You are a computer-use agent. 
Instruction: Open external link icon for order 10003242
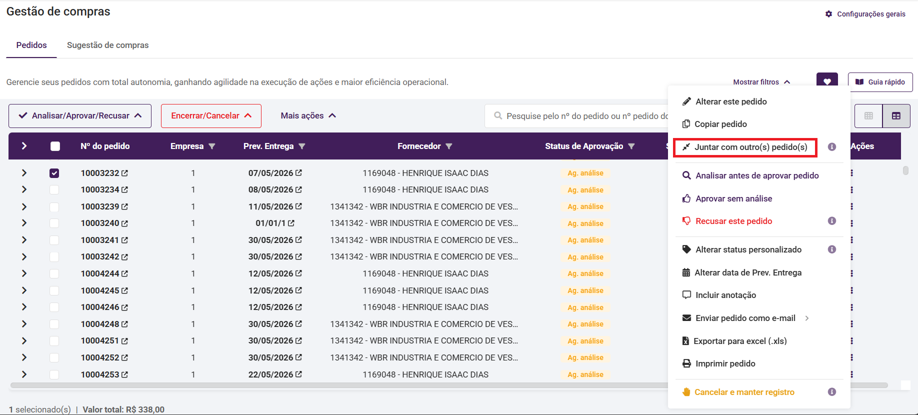tap(124, 257)
